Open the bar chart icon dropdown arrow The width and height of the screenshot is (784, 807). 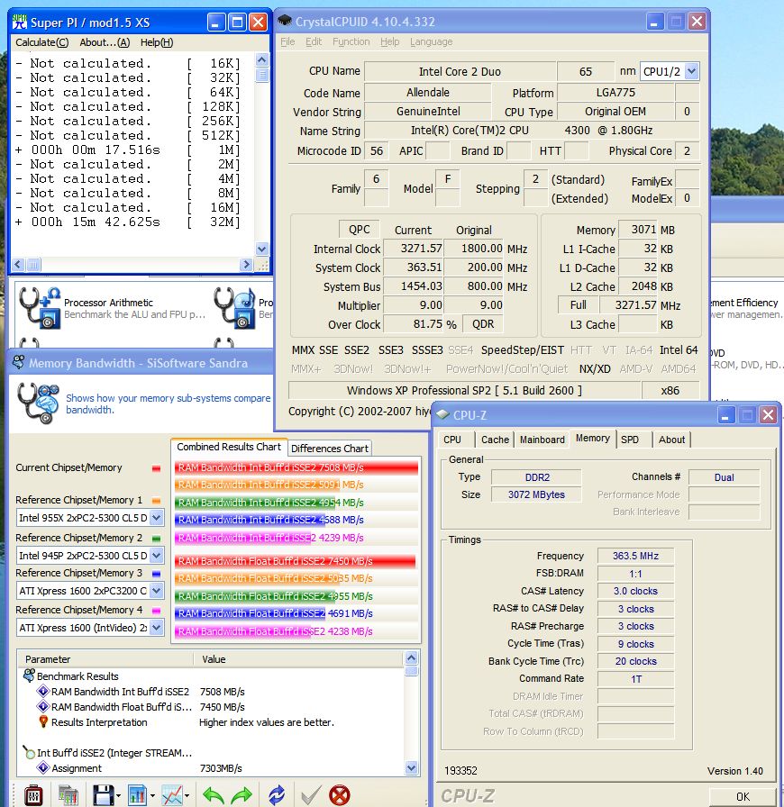coord(152,796)
